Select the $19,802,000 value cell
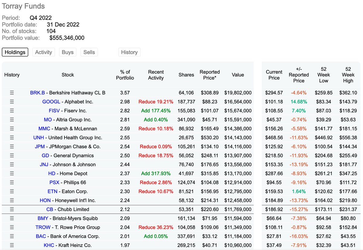363x250 pixels. click(x=238, y=93)
